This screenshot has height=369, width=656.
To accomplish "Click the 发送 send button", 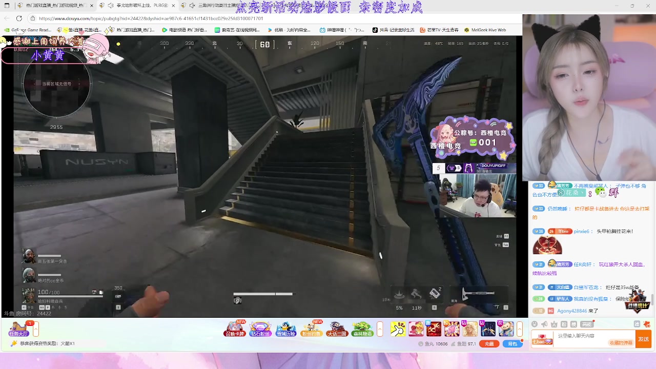I will pos(643,339).
